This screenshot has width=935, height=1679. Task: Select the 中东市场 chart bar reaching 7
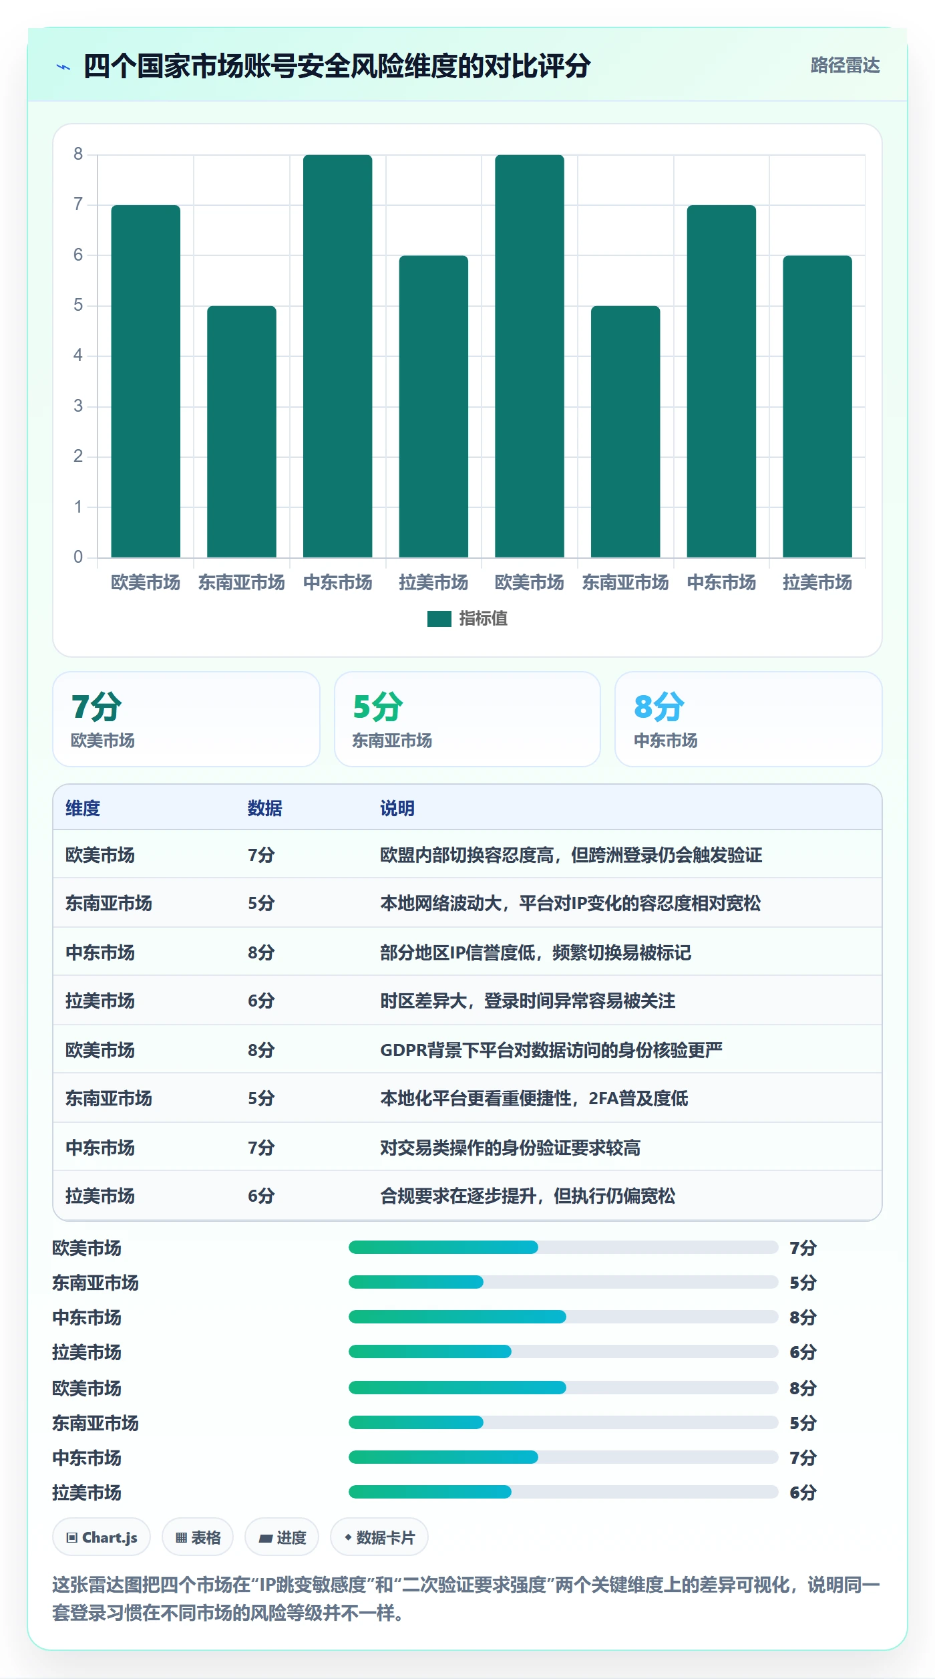721,381
